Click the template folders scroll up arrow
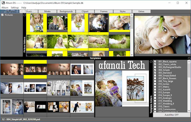This screenshot has height=122, width=191. click(189, 62)
